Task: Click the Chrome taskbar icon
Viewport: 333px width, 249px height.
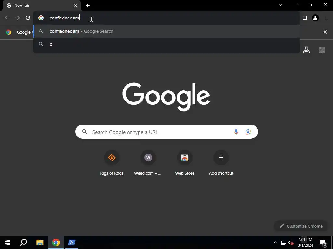Action: [x=56, y=243]
